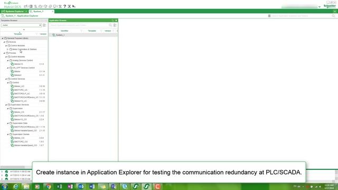Click tree view icon beside Application Browser search

click(x=115, y=25)
